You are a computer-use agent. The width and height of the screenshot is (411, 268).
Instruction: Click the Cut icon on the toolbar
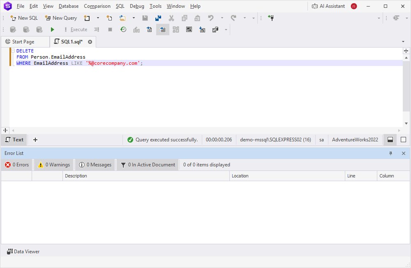point(171,18)
